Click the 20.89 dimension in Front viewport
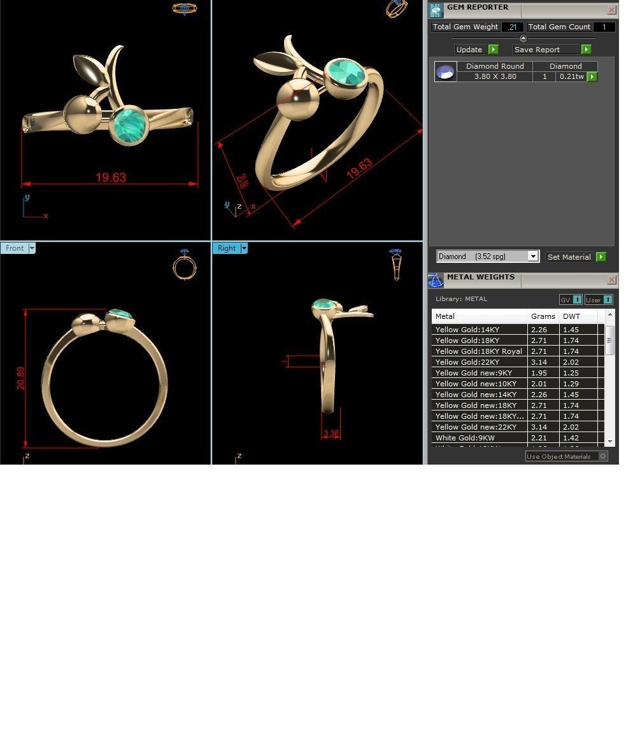 tap(20, 378)
